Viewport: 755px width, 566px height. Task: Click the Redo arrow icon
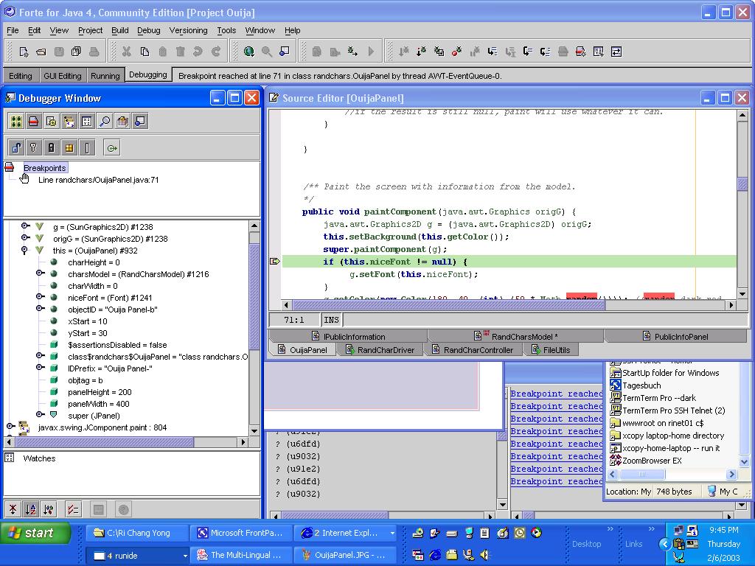[216, 52]
